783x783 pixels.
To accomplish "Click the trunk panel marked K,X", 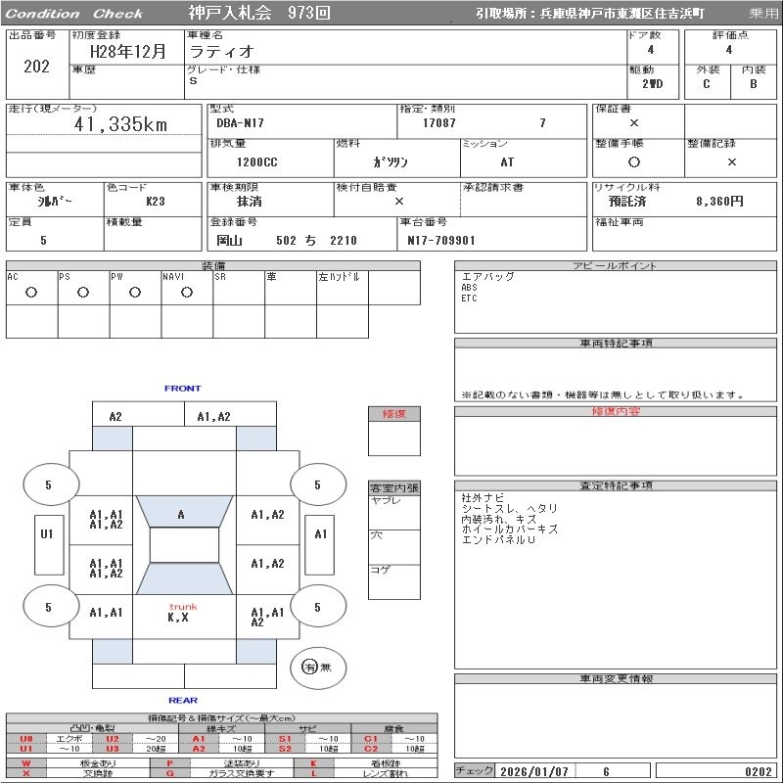I will click(x=183, y=616).
